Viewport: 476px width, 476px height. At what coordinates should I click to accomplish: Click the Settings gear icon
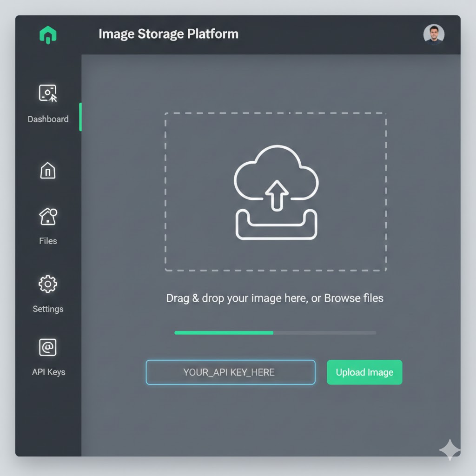pos(47,284)
